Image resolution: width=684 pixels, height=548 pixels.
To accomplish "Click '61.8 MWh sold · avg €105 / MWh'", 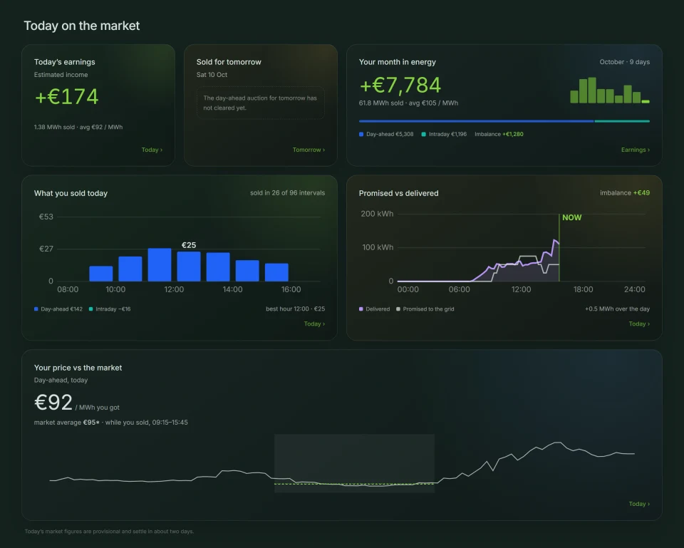I will tap(408, 103).
